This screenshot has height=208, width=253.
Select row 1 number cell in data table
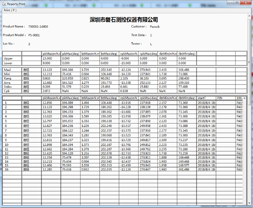click(x=12, y=103)
